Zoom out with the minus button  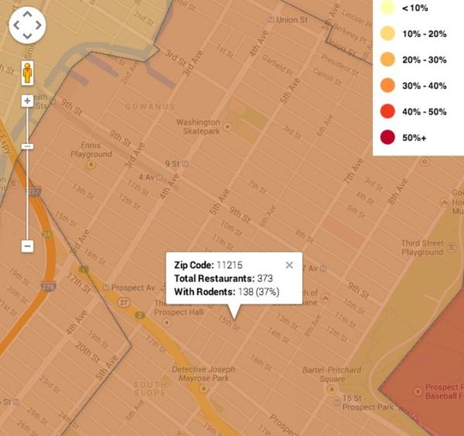click(x=27, y=246)
